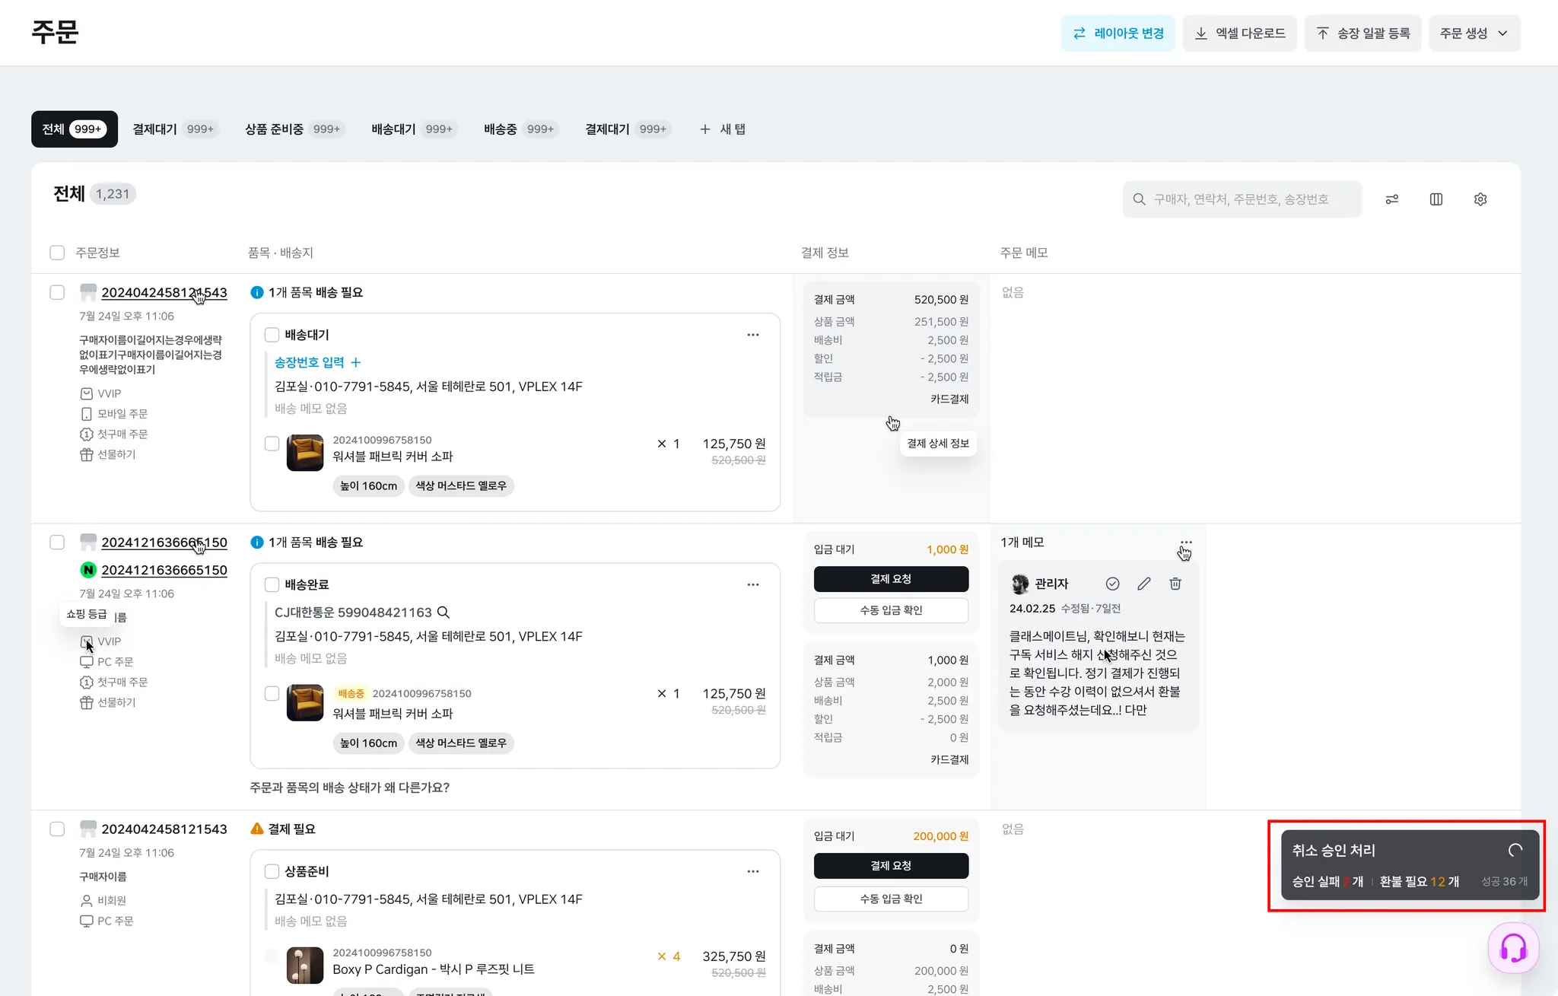Open the purple headset support chat
Image resolution: width=1558 pixels, height=996 pixels.
tap(1512, 947)
